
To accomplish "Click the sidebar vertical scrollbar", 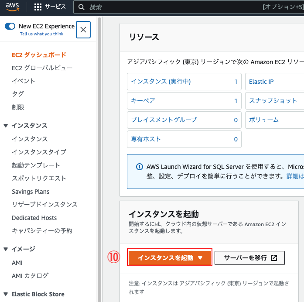I will [99, 159].
